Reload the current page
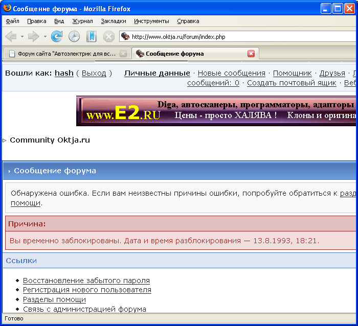The width and height of the screenshot is (358, 326). click(x=57, y=36)
